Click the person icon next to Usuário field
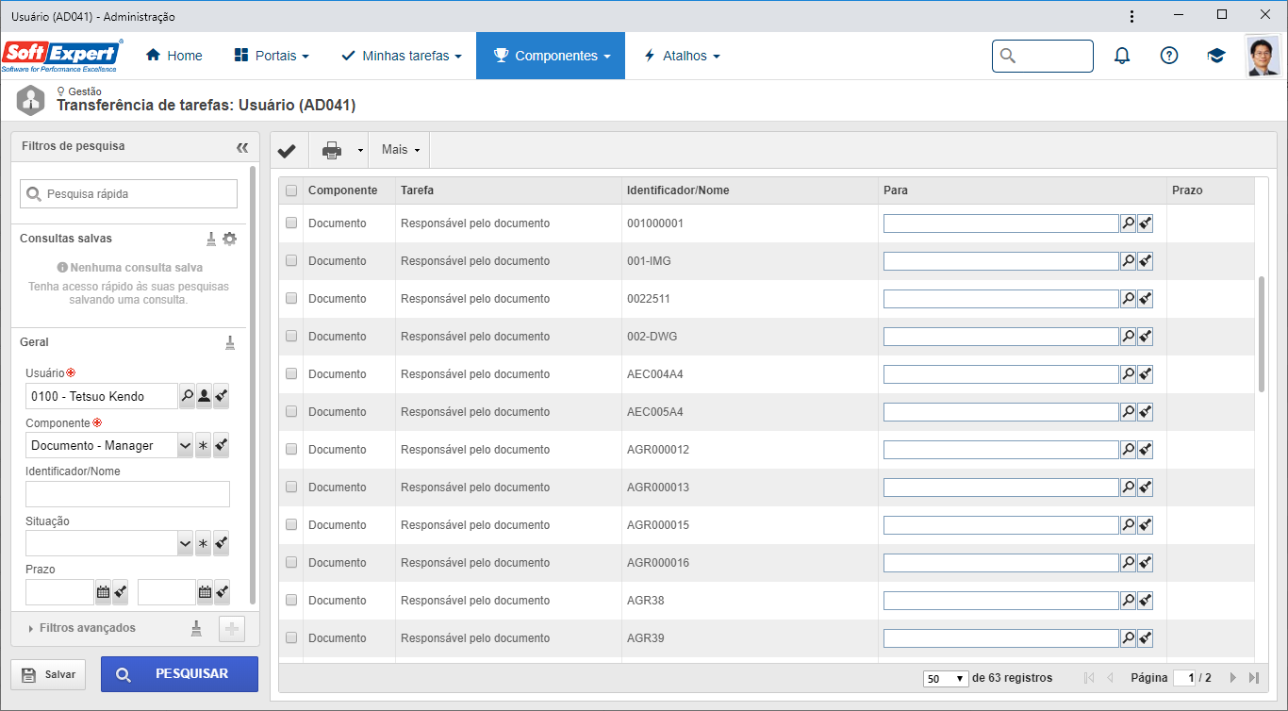Image resolution: width=1288 pixels, height=711 pixels. pyautogui.click(x=204, y=396)
